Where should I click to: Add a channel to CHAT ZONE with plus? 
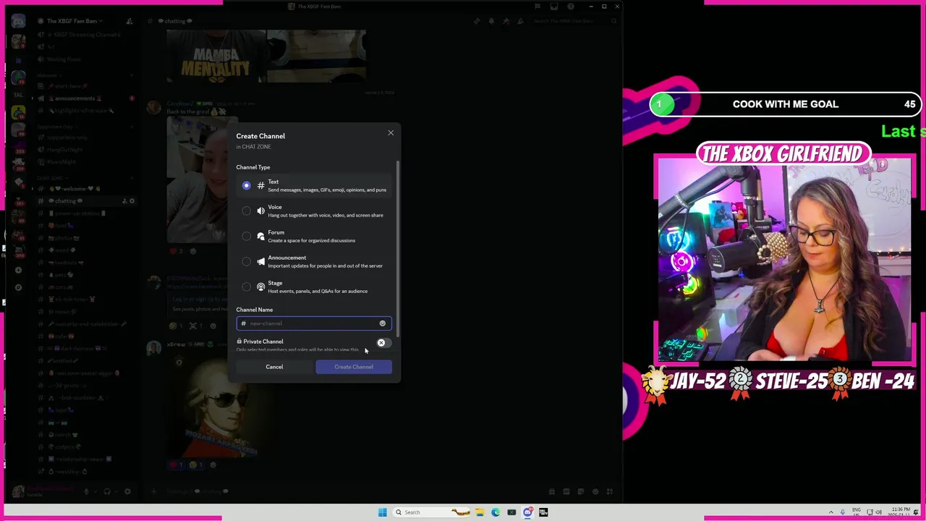click(132, 178)
